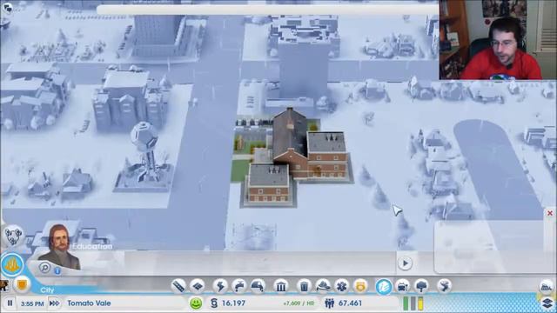Screen dimensions: 557x313
Task: Click the City label on blue bar
Action: (x=47, y=290)
